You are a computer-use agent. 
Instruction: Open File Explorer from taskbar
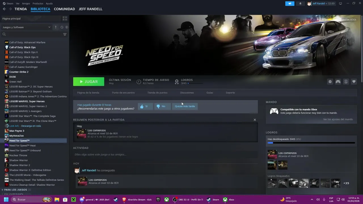point(57,199)
